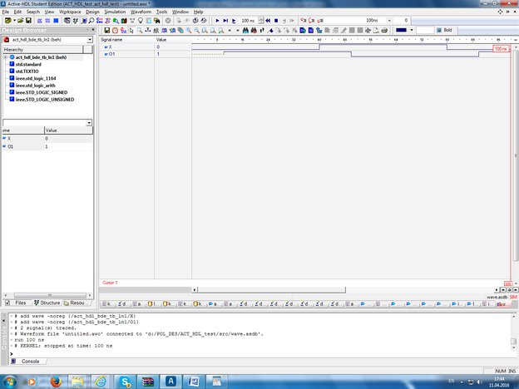The image size is (519, 389).
Task: Click the Run Until play-to-bar icon
Action: tap(225, 21)
